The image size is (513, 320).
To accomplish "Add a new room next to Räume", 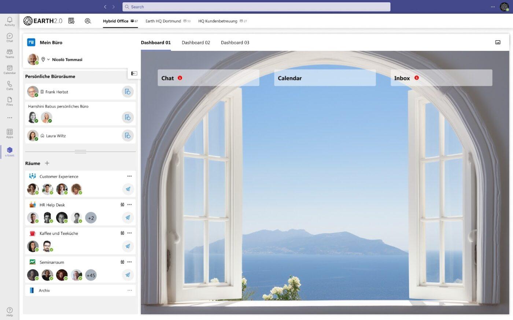I will [x=47, y=163].
